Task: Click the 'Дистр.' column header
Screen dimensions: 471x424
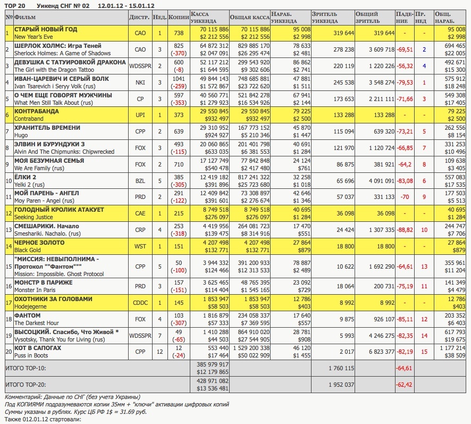Action: click(139, 18)
